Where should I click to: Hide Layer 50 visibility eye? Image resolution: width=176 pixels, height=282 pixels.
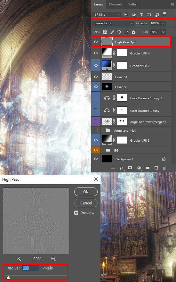(x=96, y=87)
